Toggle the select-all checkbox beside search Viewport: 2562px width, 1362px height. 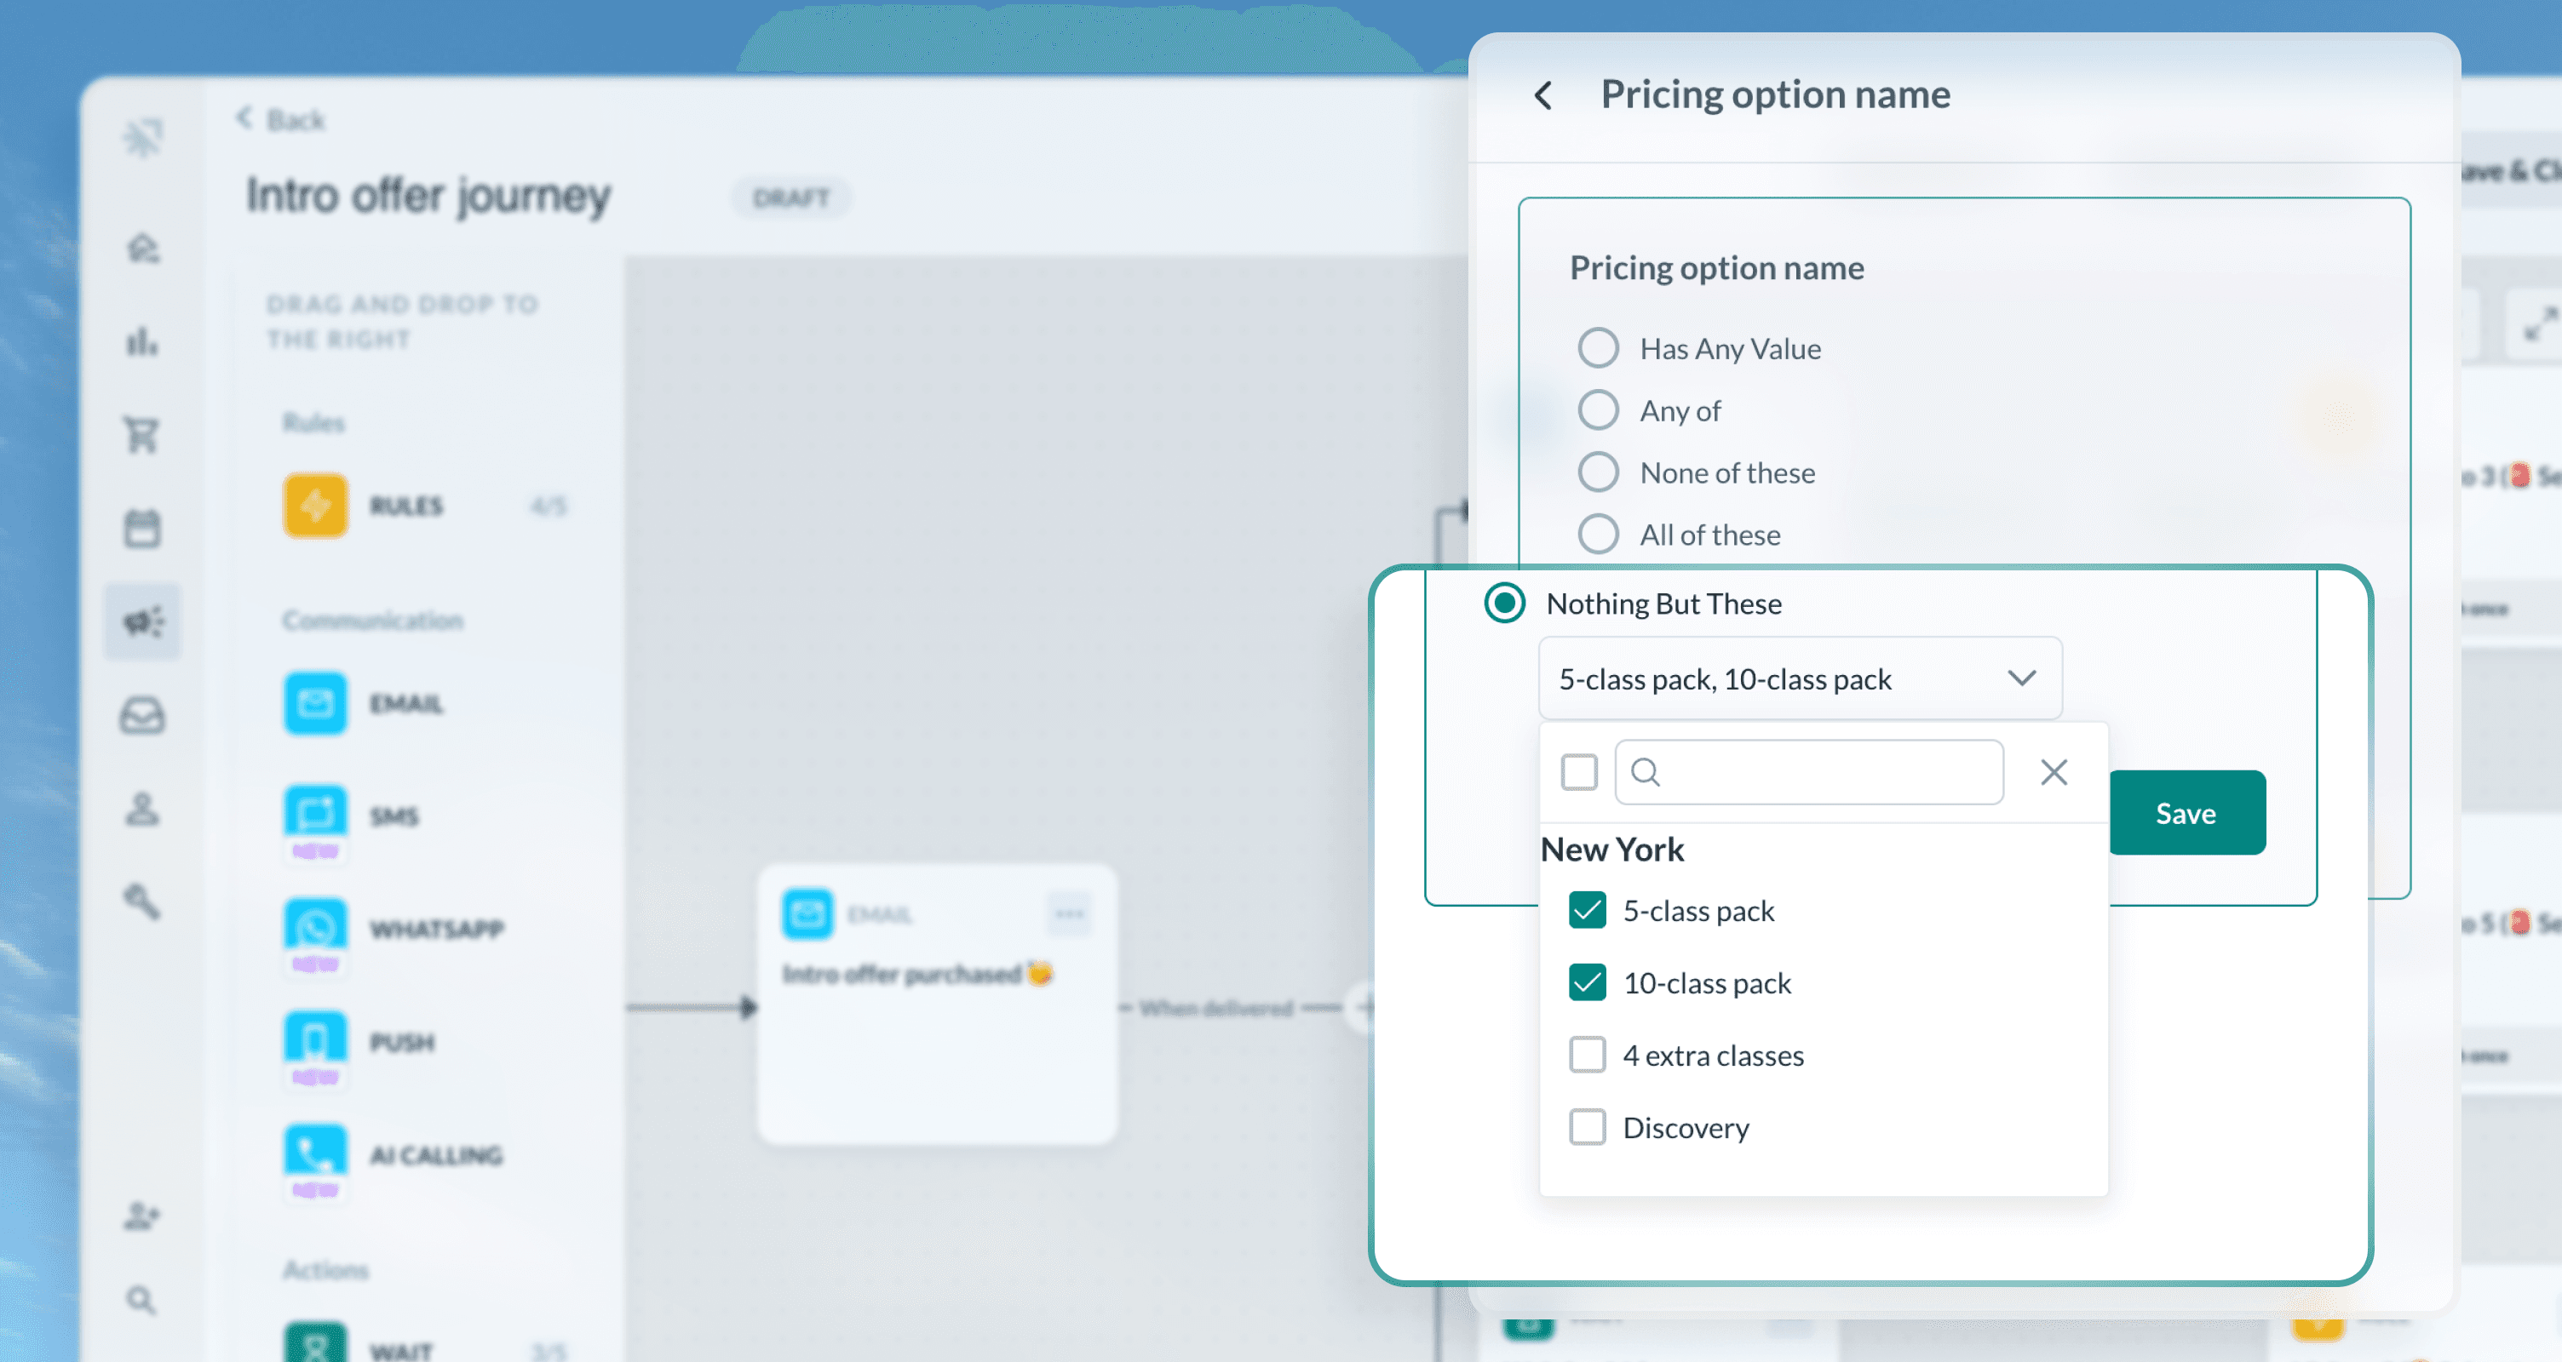(1578, 771)
